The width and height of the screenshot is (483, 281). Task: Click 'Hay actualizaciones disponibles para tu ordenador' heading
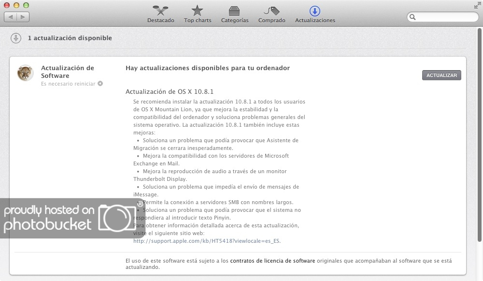tap(208, 68)
